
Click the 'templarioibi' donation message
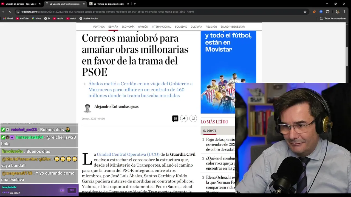coord(39,190)
